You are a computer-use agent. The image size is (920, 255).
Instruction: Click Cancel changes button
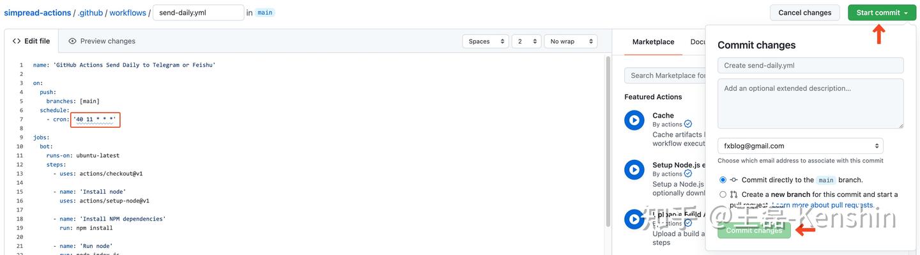(x=804, y=13)
